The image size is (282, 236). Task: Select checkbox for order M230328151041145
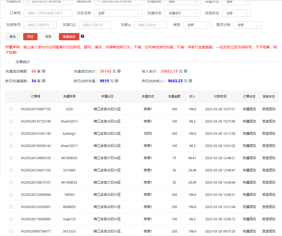[x=11, y=134]
